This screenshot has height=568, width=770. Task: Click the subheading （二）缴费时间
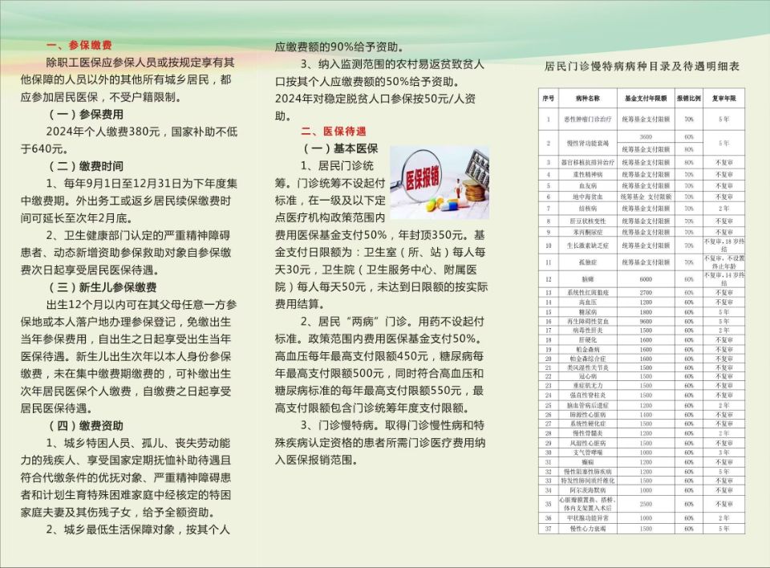tap(84, 166)
